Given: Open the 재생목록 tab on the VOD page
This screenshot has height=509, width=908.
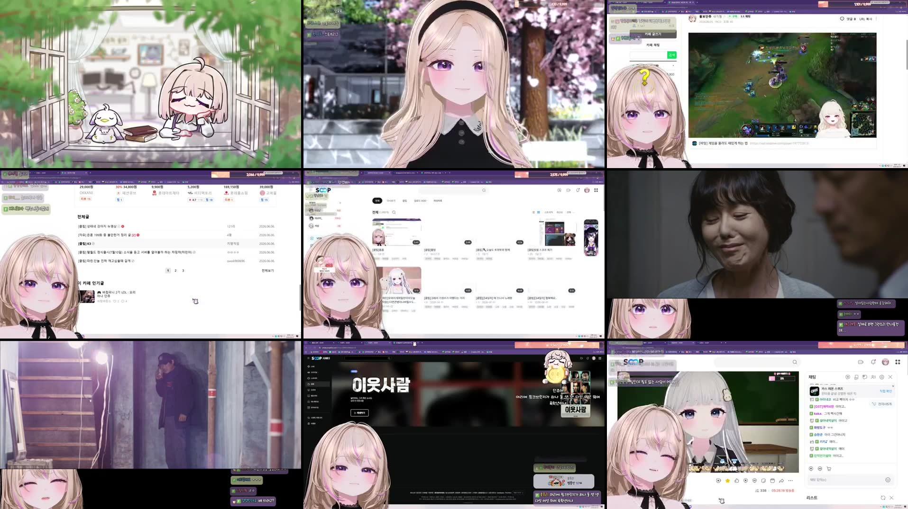Looking at the screenshot, I should tap(438, 201).
